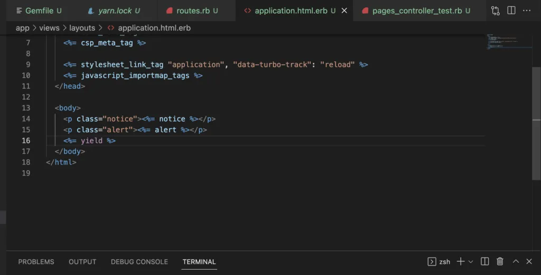Close the application.html.erb tab
This screenshot has width=541, height=275.
pos(344,11)
